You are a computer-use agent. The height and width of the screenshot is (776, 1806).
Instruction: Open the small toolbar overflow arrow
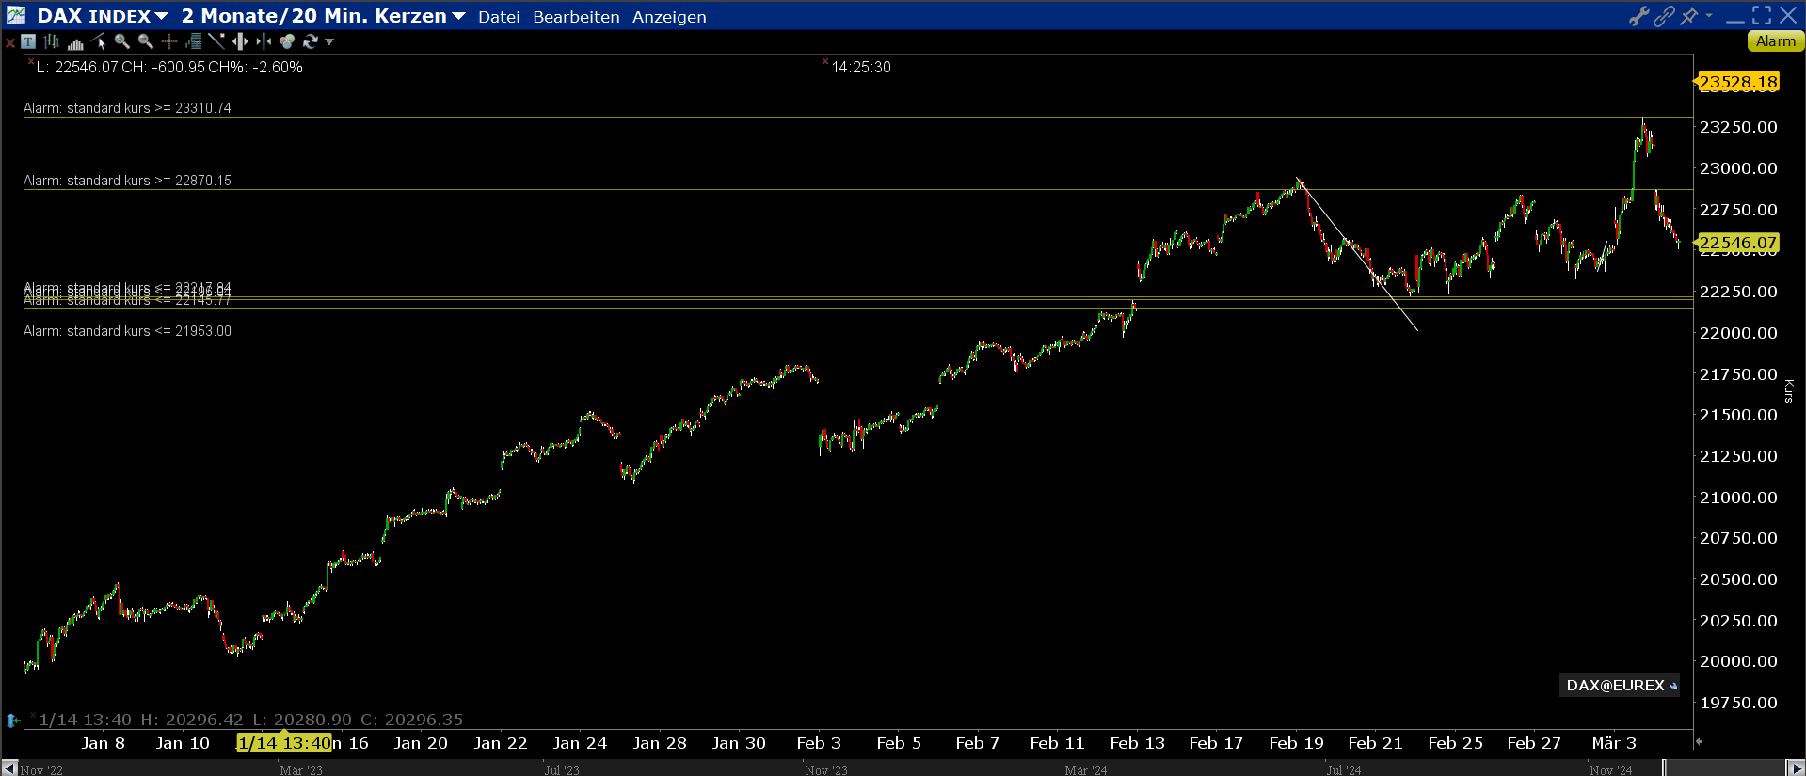pos(329,42)
